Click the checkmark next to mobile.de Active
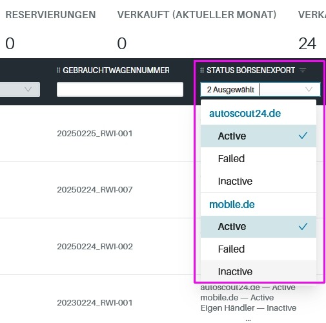 coord(303,227)
